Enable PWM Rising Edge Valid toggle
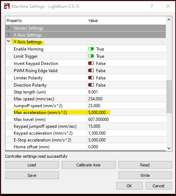 pyautogui.click(x=91, y=71)
